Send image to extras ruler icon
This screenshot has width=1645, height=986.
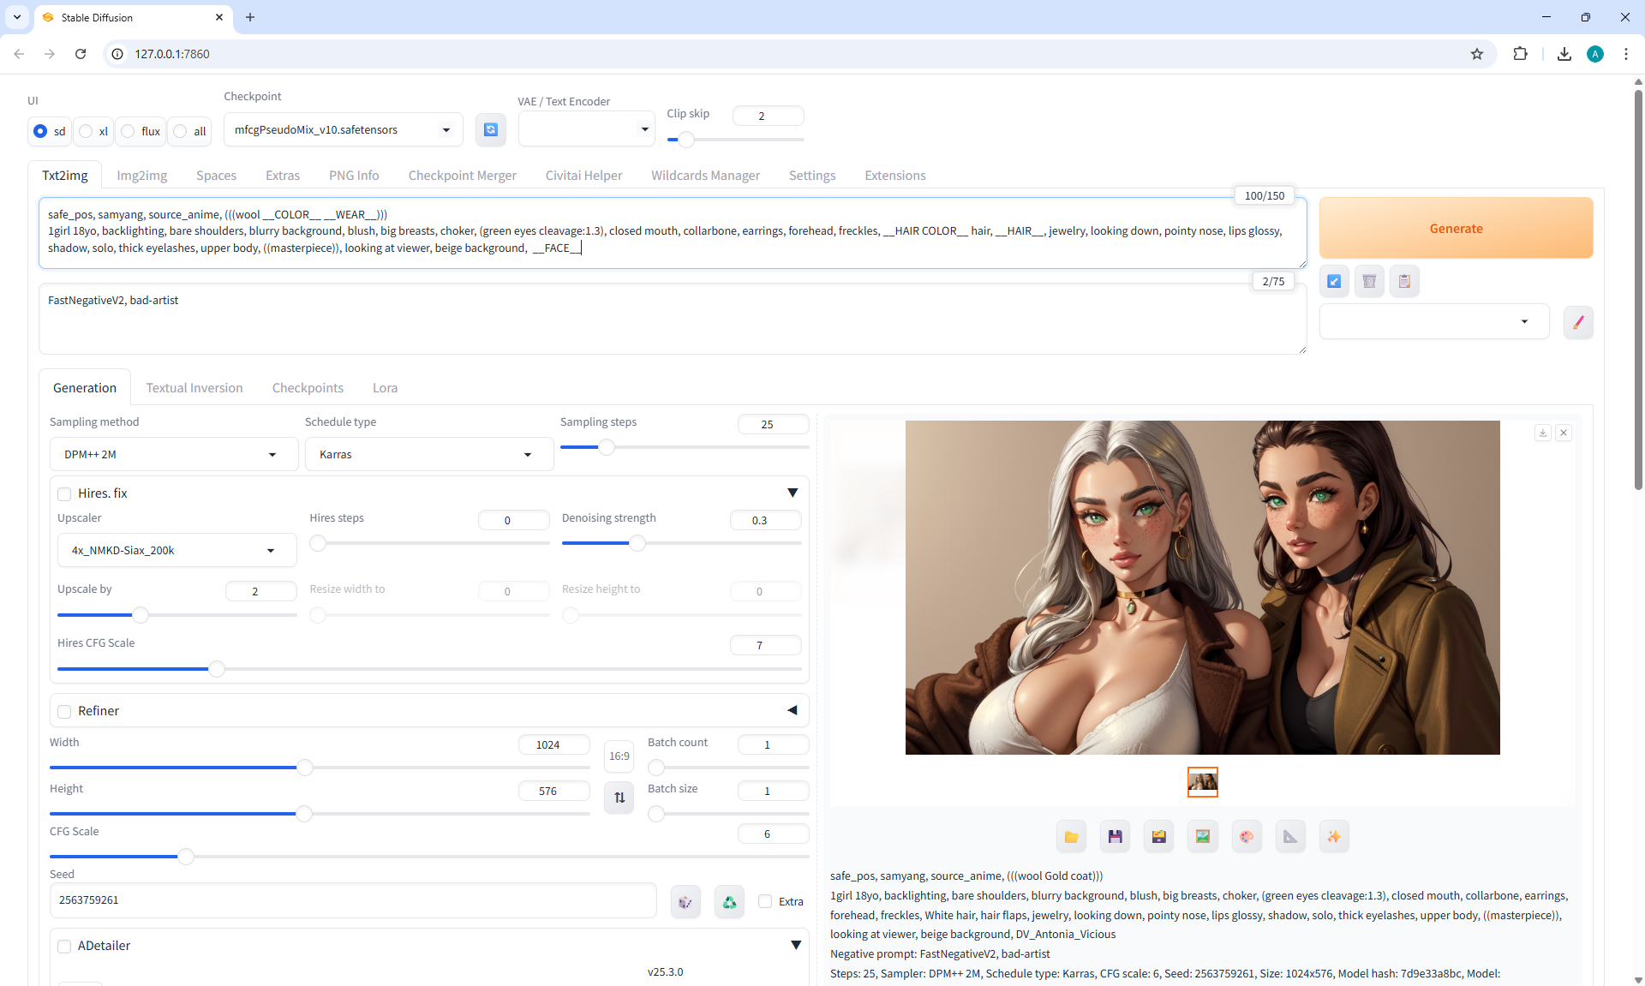pos(1290,837)
